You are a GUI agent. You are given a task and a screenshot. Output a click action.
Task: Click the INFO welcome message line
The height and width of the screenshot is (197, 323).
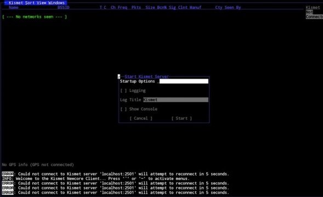[95, 179]
